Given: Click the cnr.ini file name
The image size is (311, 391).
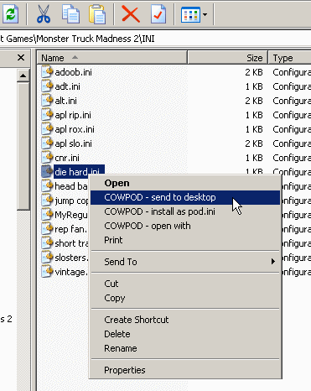Looking at the screenshot, I should [67, 158].
